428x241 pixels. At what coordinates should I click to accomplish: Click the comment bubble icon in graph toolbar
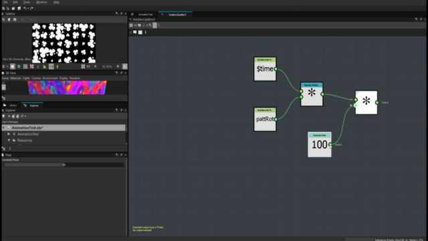point(135,32)
